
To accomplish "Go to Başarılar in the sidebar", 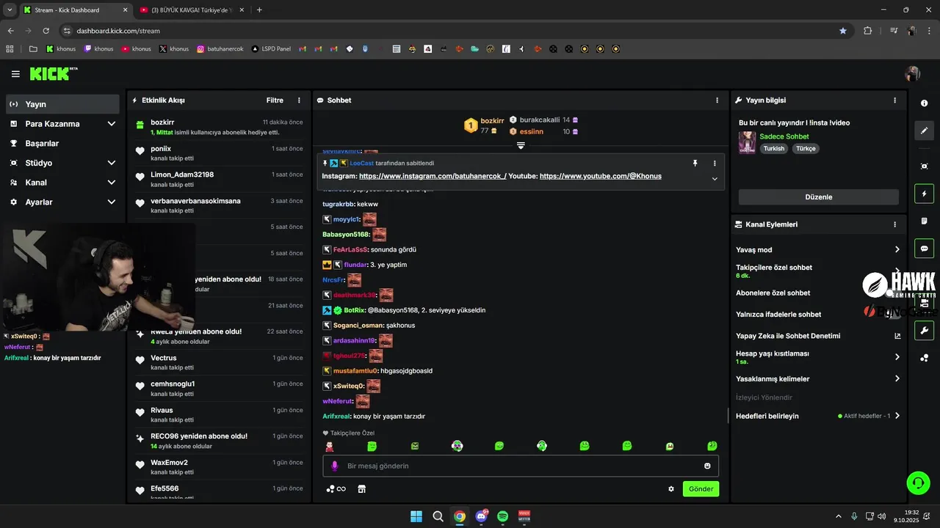I will pos(62,144).
